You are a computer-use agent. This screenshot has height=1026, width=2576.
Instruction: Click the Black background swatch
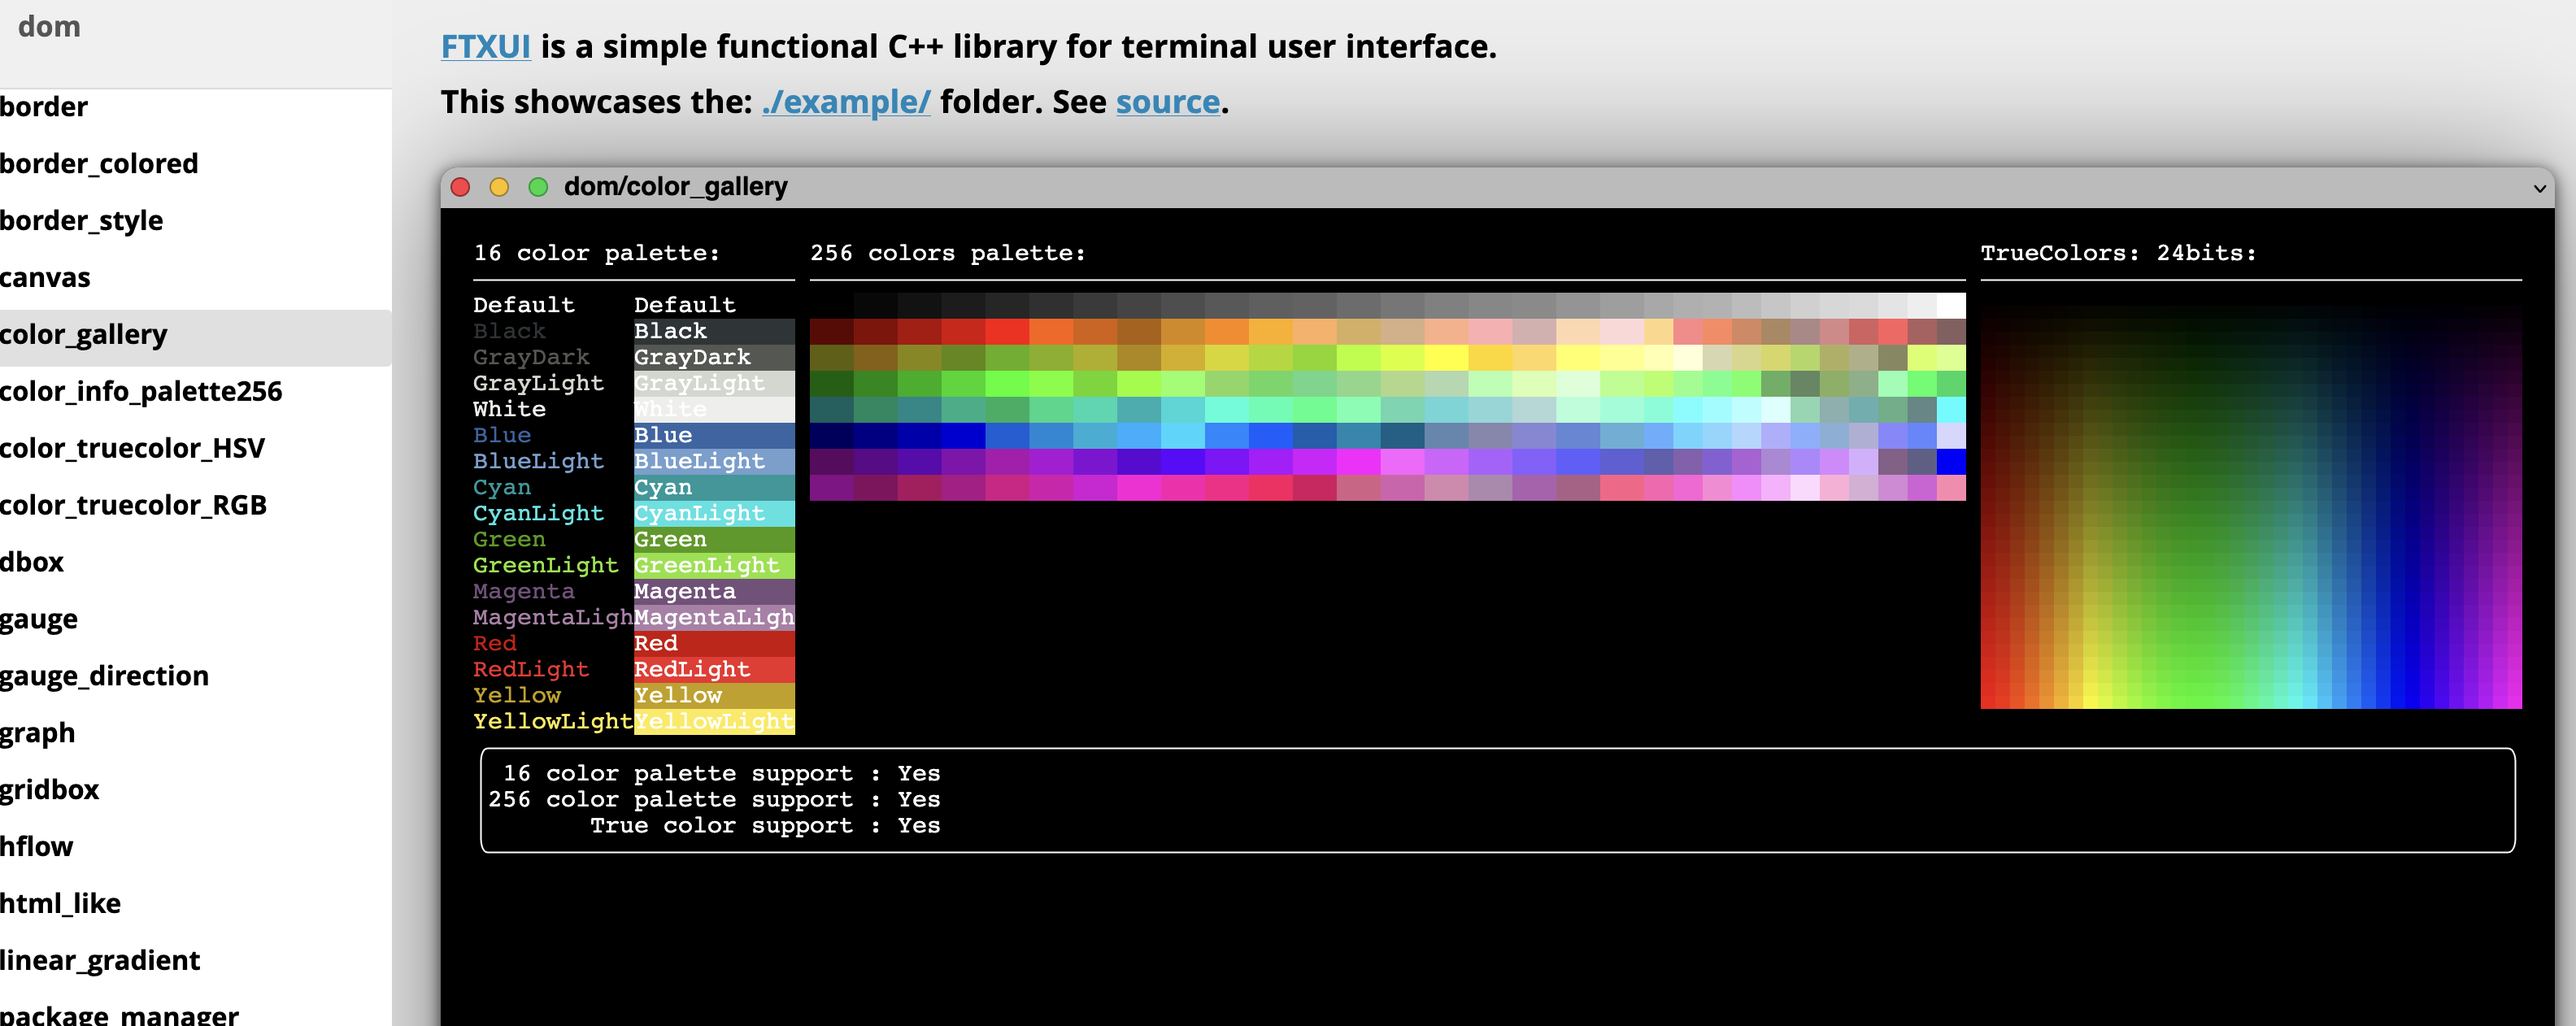click(x=714, y=331)
